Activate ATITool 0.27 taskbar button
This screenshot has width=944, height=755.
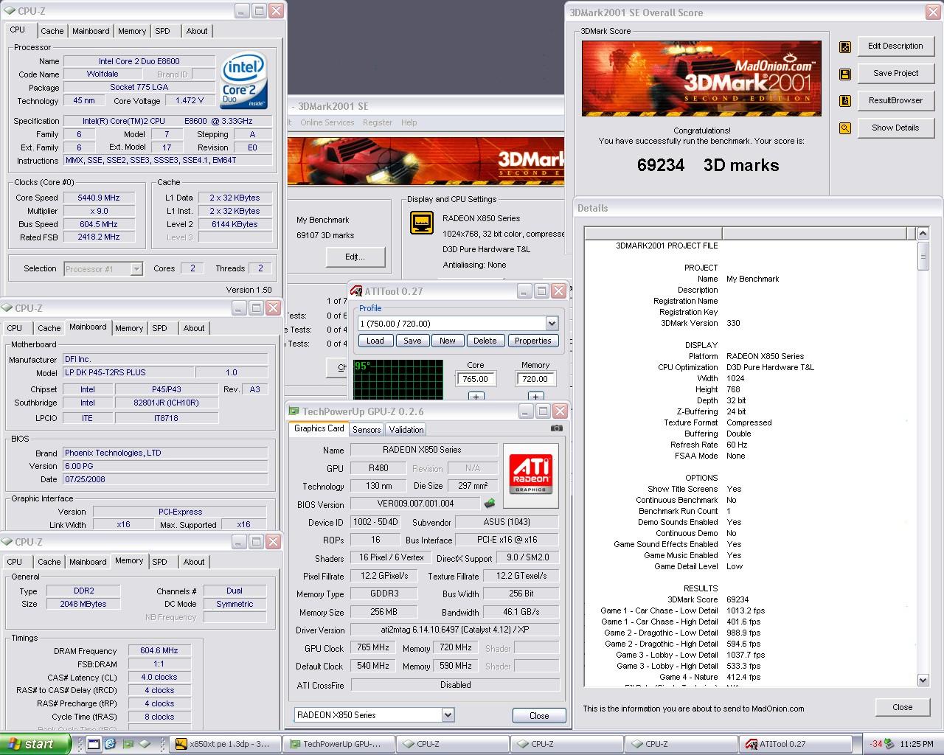pos(796,744)
